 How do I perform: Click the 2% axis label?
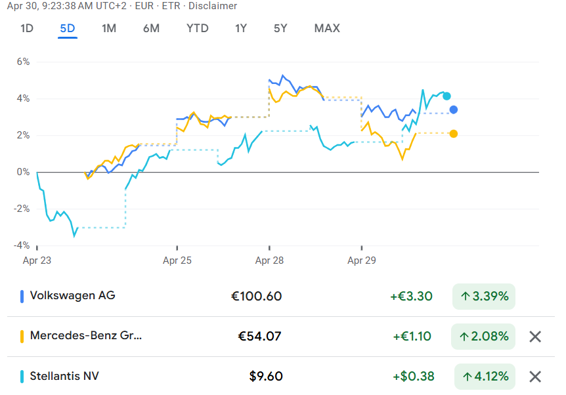[23, 135]
